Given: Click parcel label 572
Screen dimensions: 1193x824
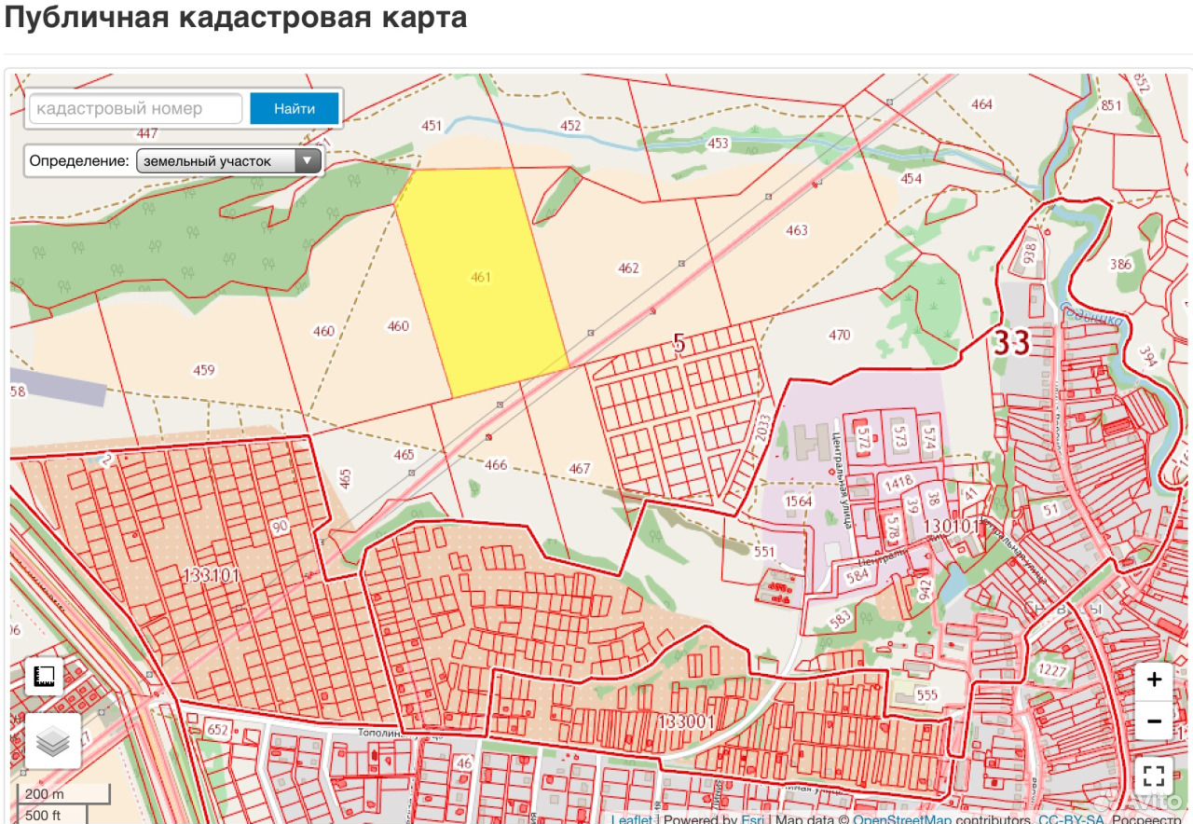Looking at the screenshot, I should point(861,436).
